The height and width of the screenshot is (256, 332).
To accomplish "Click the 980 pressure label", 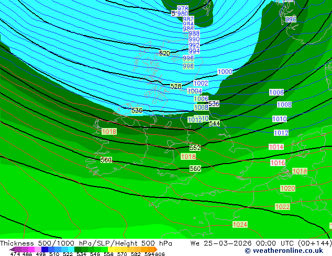I will tap(183, 14).
